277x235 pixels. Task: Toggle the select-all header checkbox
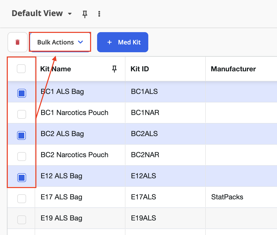pos(21,69)
